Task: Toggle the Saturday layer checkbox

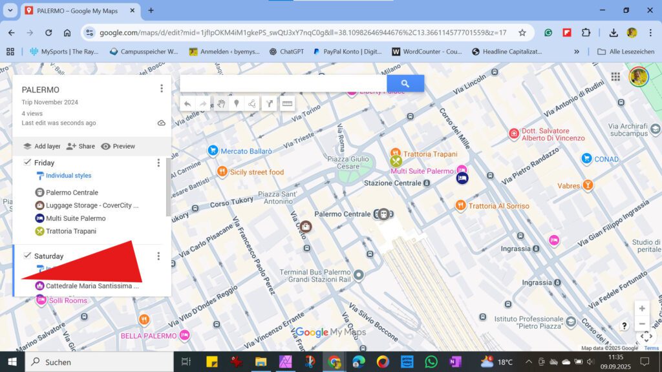Action: 27,256
